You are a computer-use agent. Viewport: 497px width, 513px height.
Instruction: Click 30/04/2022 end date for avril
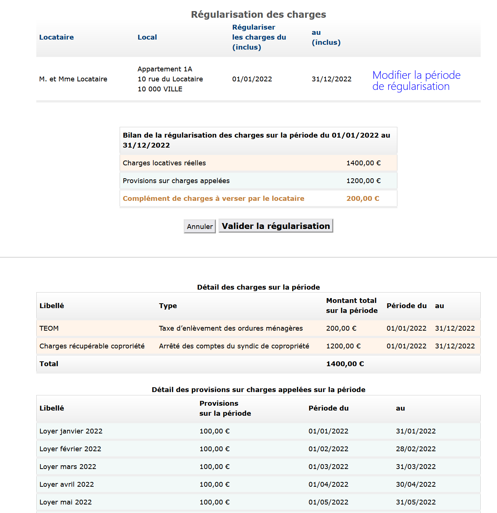coord(416,485)
